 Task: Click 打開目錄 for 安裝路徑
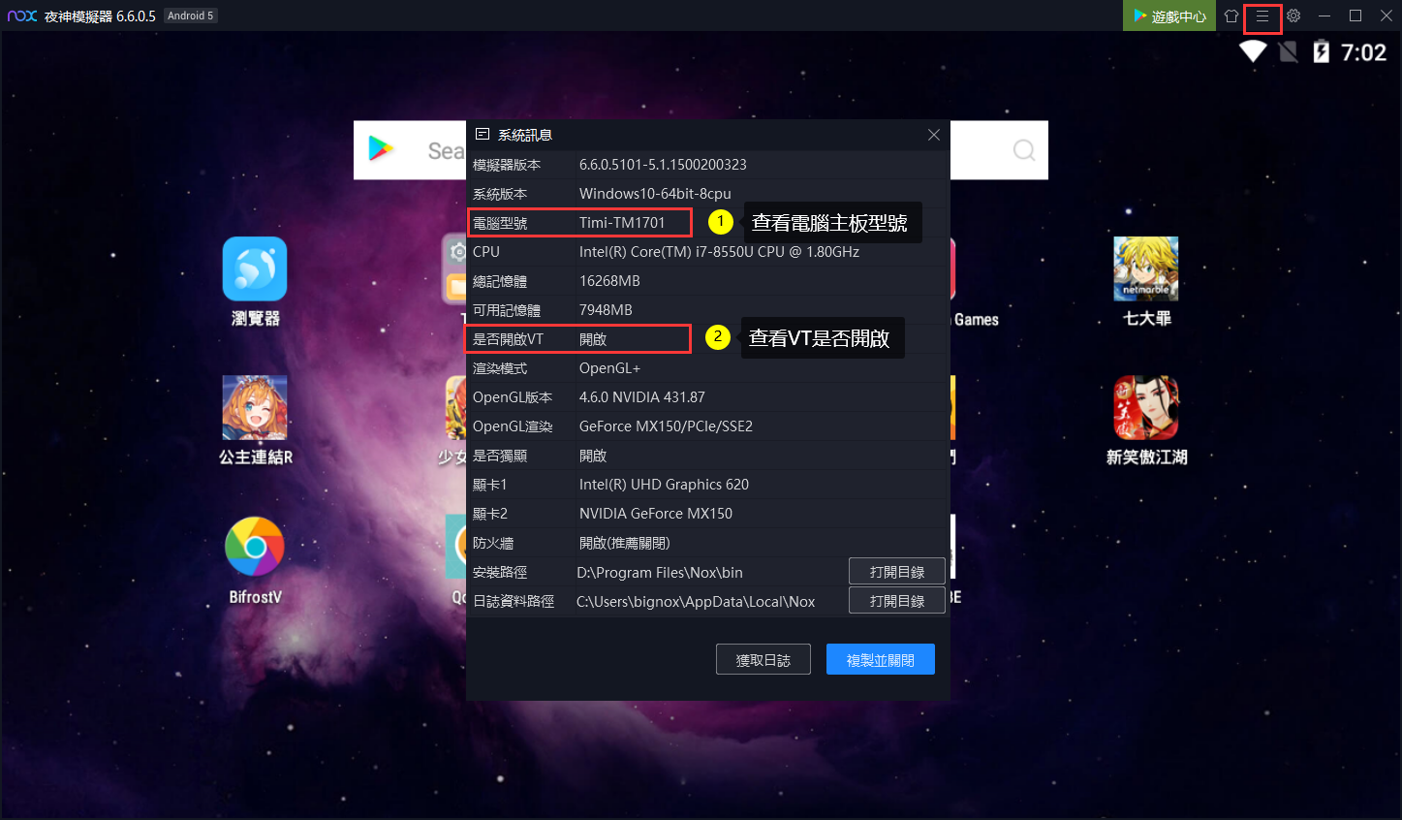tap(897, 572)
